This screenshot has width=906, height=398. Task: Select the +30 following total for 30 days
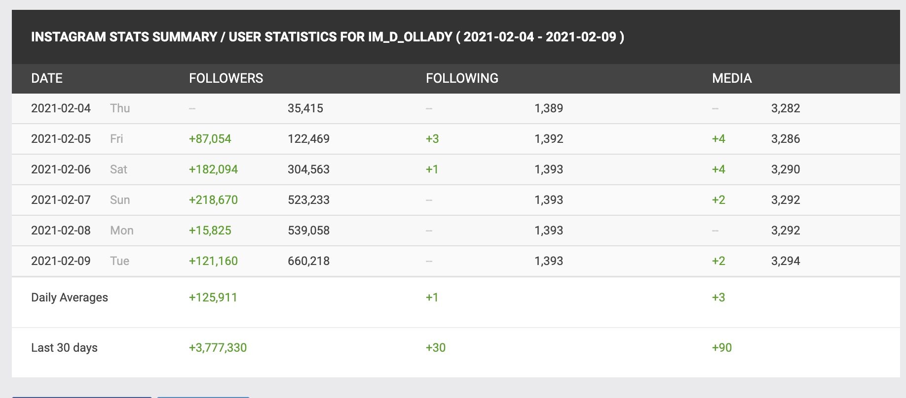coord(436,348)
